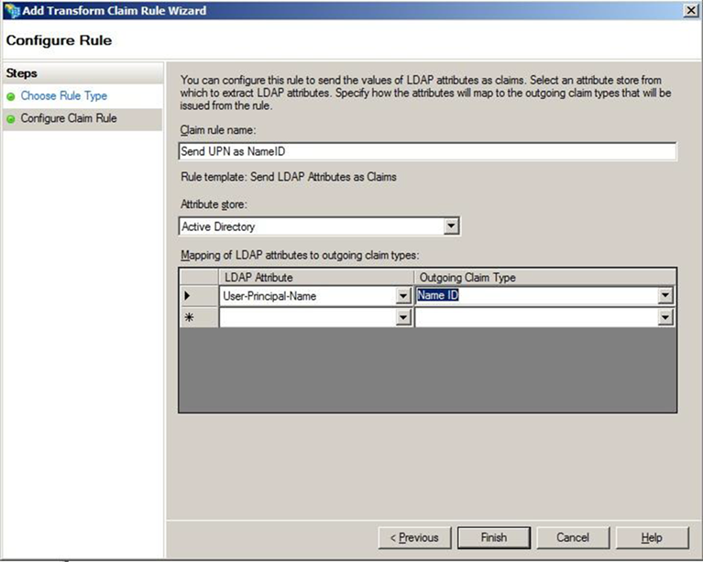Screen dimensions: 703x562
Task: Click the Claim rule name input field
Action: click(427, 151)
